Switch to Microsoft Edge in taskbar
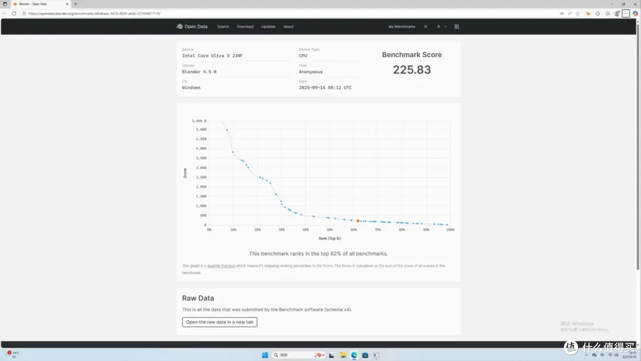This screenshot has height=361, width=641. tap(354, 355)
